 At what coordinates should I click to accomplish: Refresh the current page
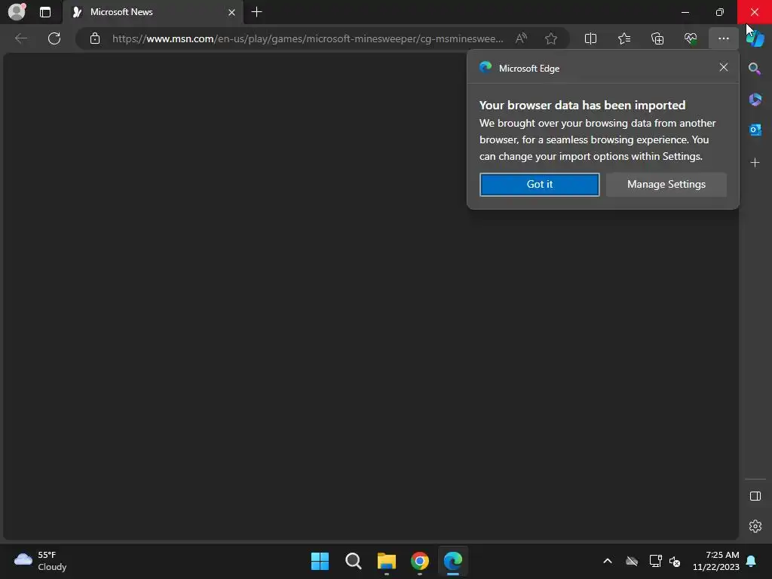54,38
